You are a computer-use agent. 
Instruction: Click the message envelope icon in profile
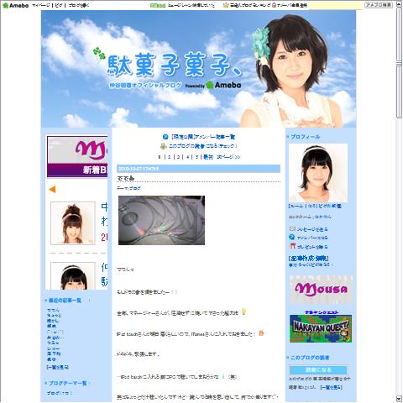tap(292, 229)
